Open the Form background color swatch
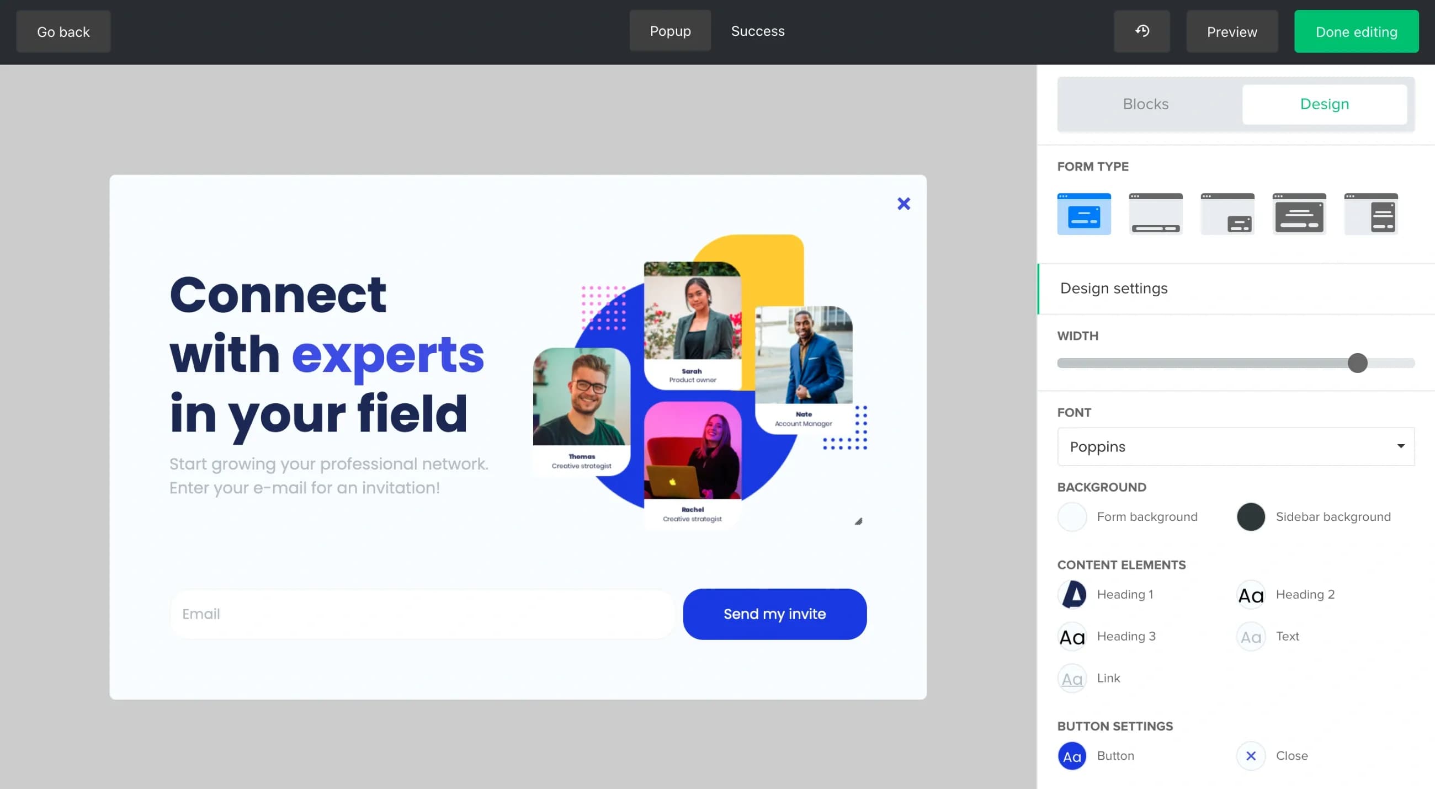This screenshot has height=789, width=1435. tap(1071, 517)
